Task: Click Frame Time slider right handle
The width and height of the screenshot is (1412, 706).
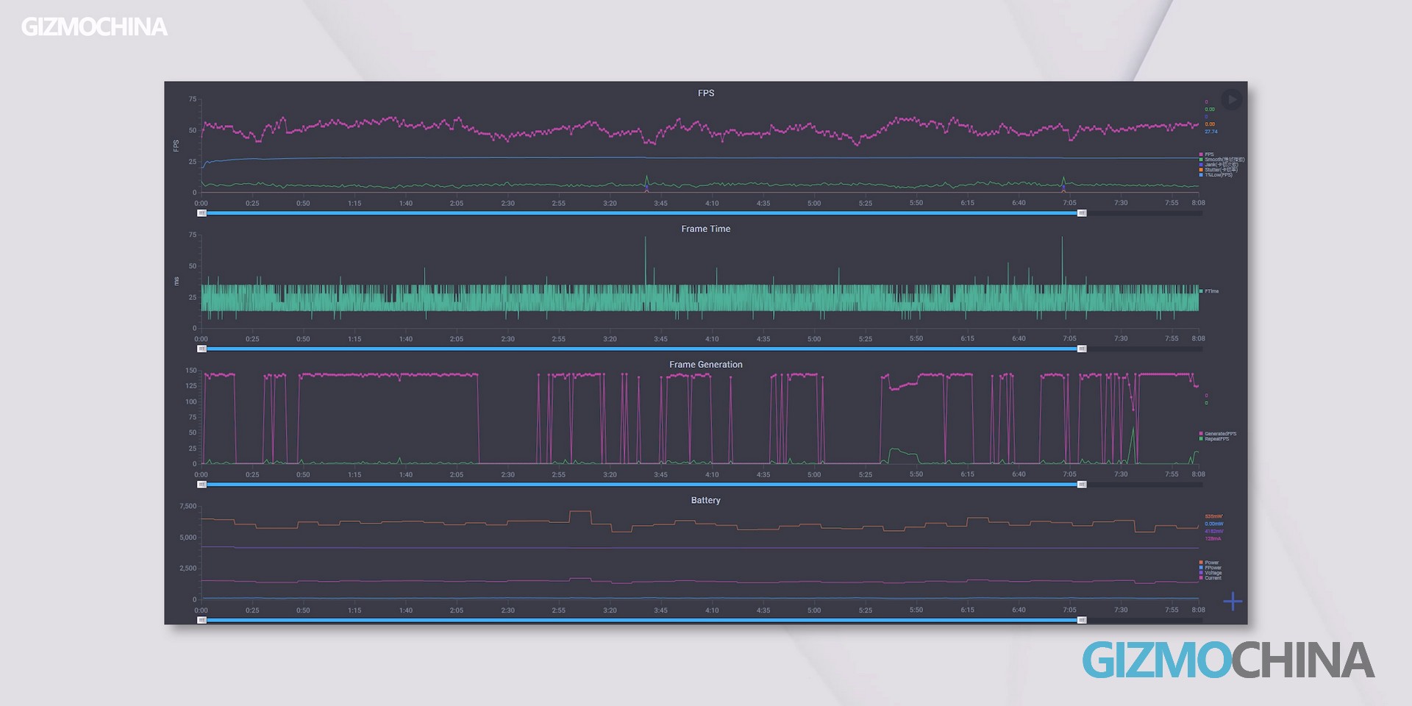Action: tap(1082, 349)
